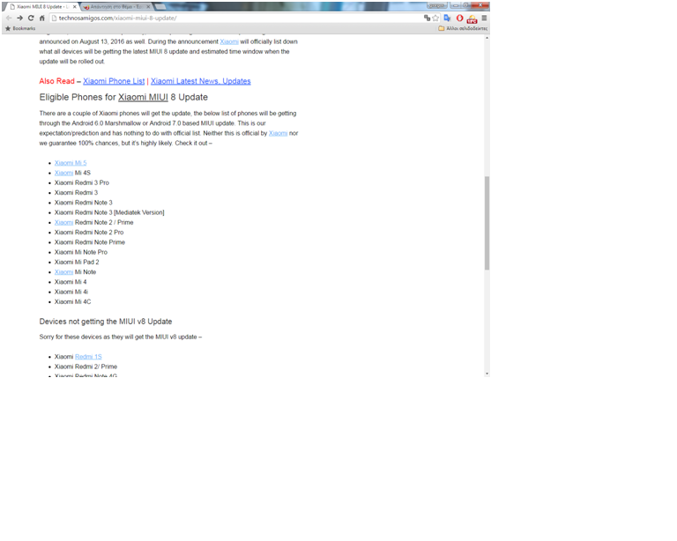The height and width of the screenshot is (541, 677).
Task: Click the translate page icon in address bar
Action: (x=427, y=19)
